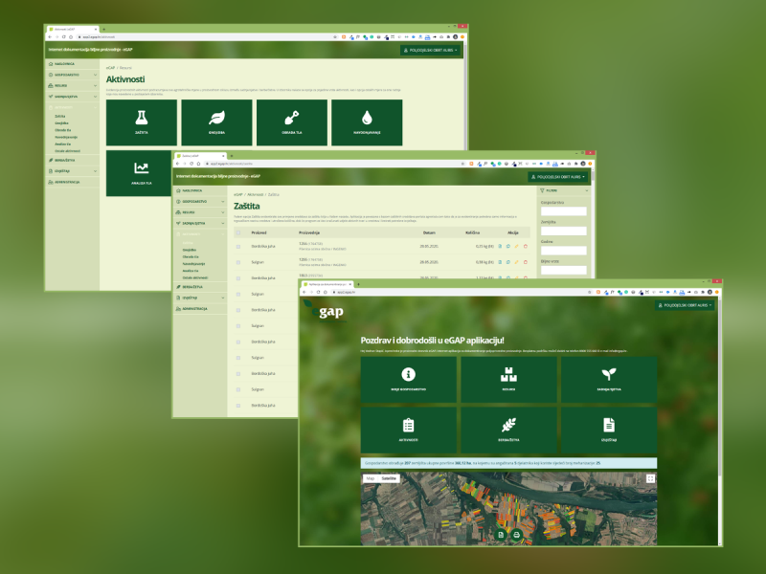Select the Obrada tla shovel tile
The height and width of the screenshot is (574, 766).
[x=292, y=122]
